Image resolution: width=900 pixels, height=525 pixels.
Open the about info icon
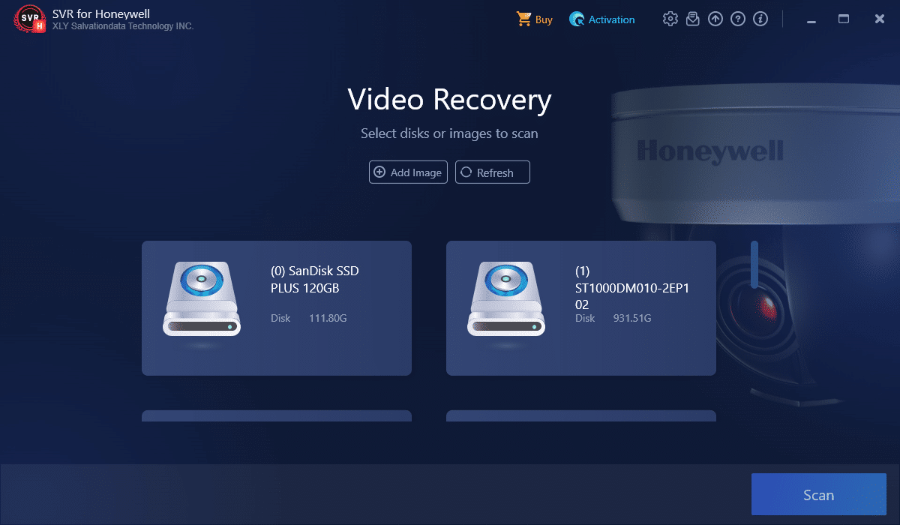pos(760,19)
